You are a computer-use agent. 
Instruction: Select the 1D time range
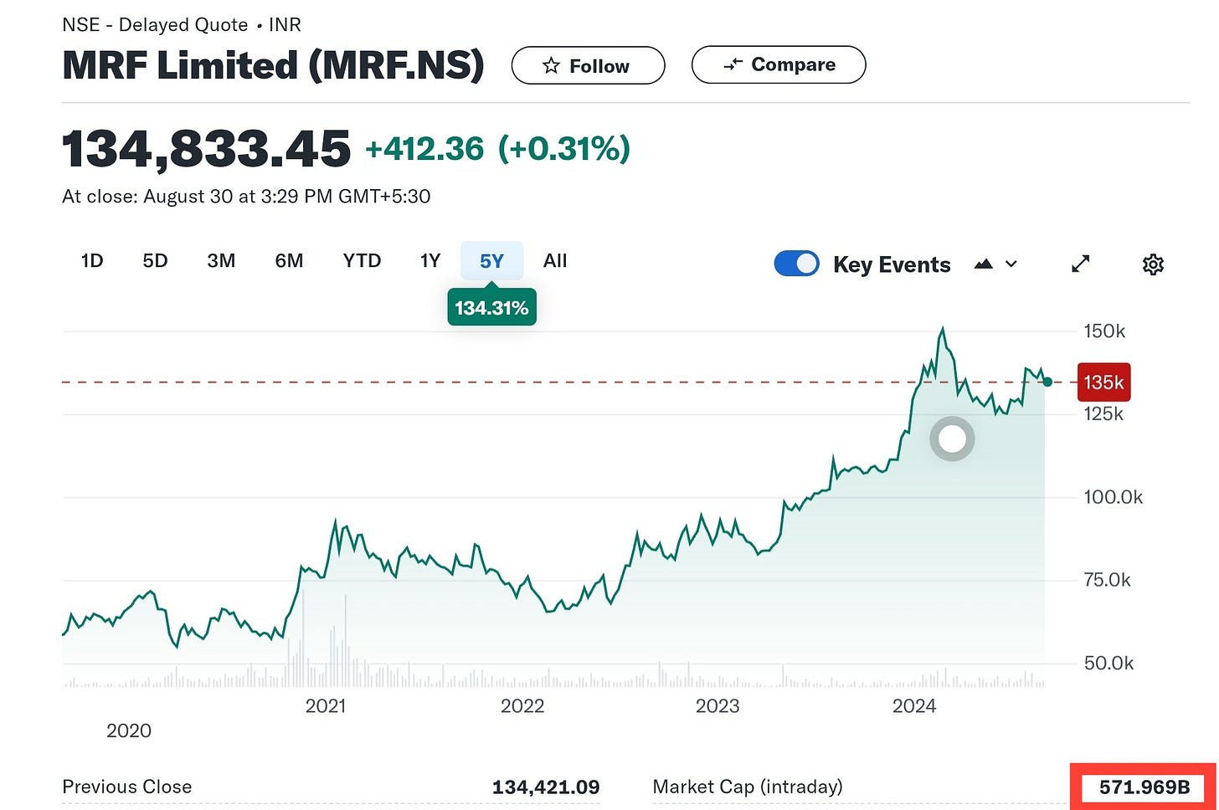92,261
